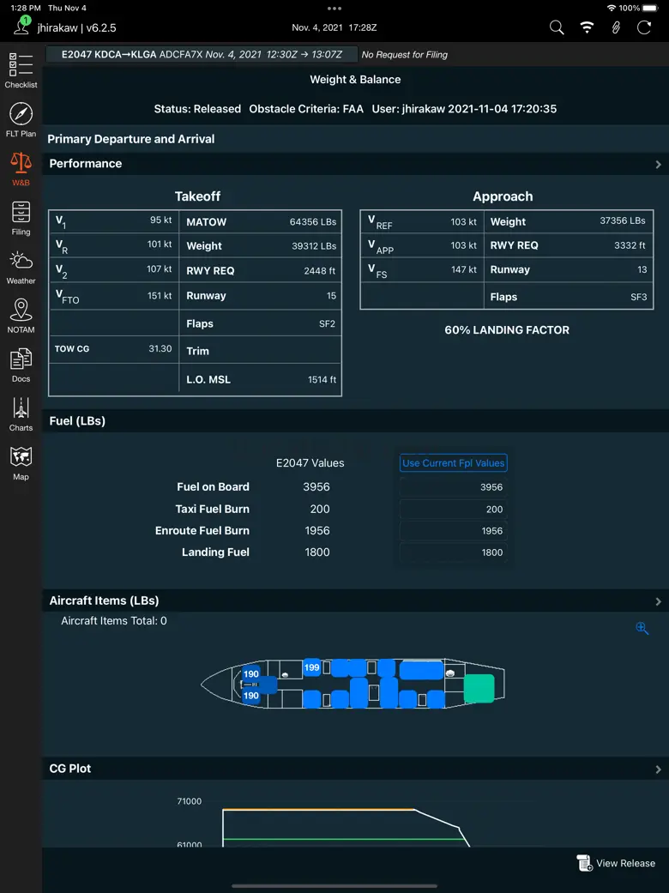Open the Weather sidebar section
Image resolution: width=669 pixels, height=893 pixels.
point(21,267)
